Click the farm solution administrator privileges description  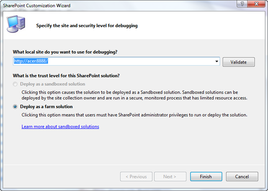tap(134, 115)
